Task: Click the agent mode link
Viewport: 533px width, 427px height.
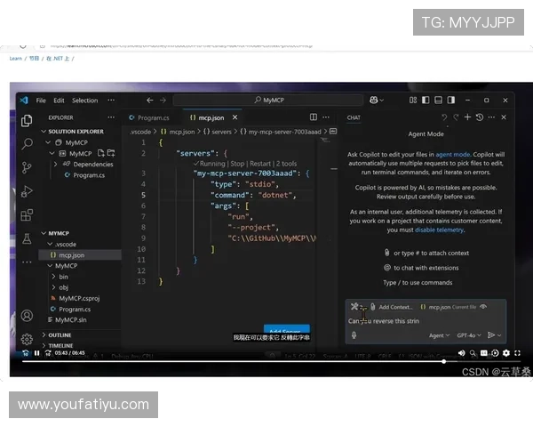Action: 452,155
